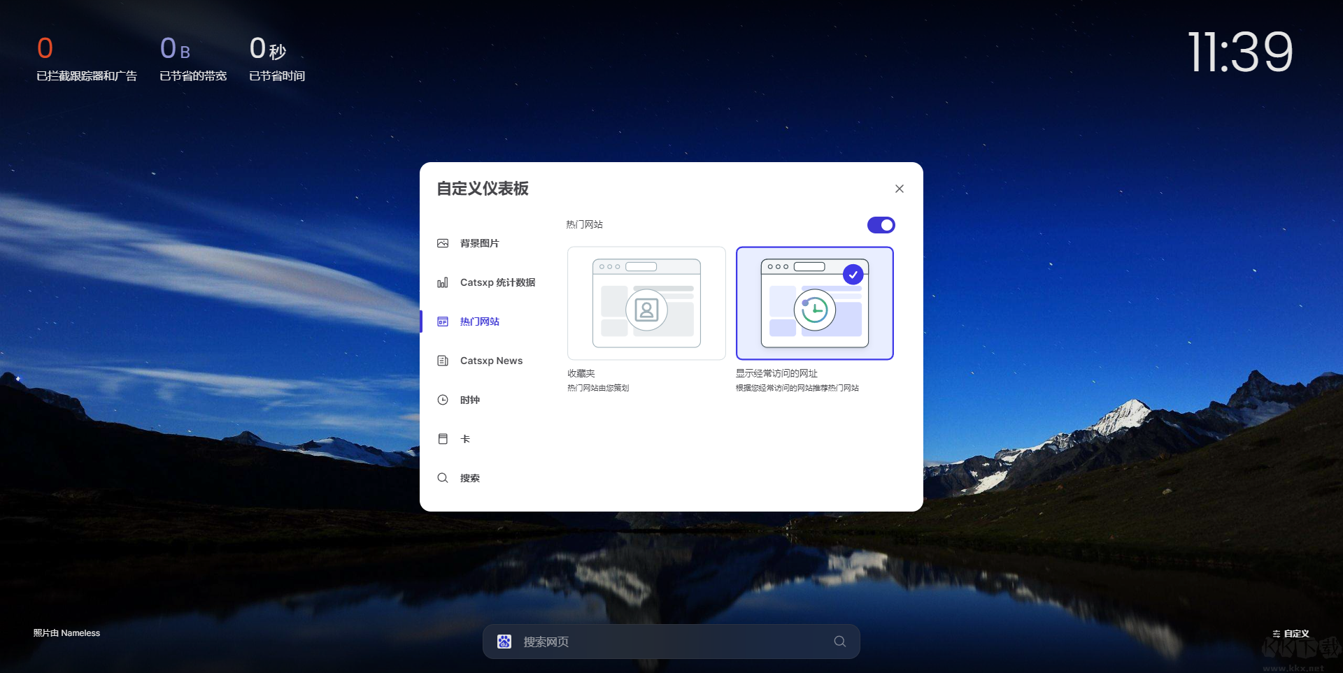Image resolution: width=1343 pixels, height=673 pixels.
Task: Click the Nameless photo credit link
Action: point(80,633)
